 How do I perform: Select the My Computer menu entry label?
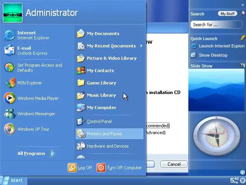point(101,108)
